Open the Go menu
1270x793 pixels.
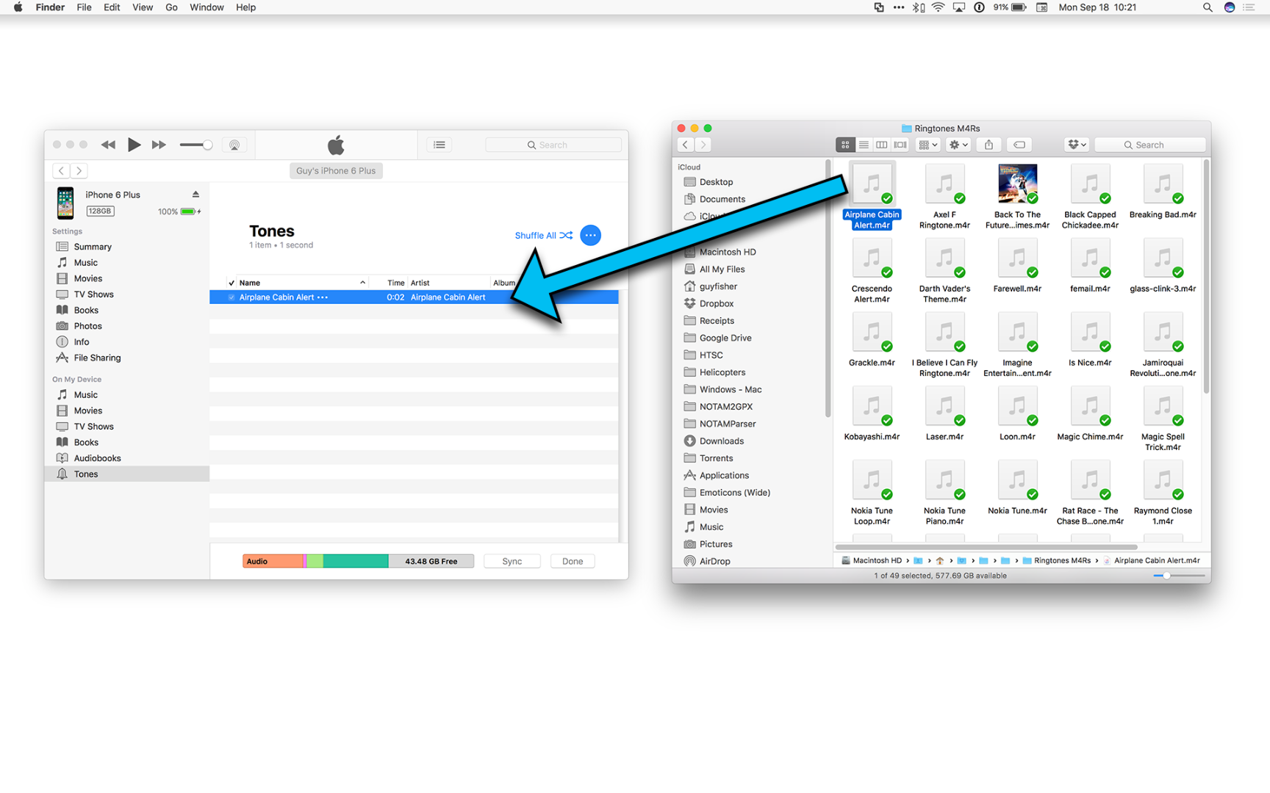coord(171,7)
